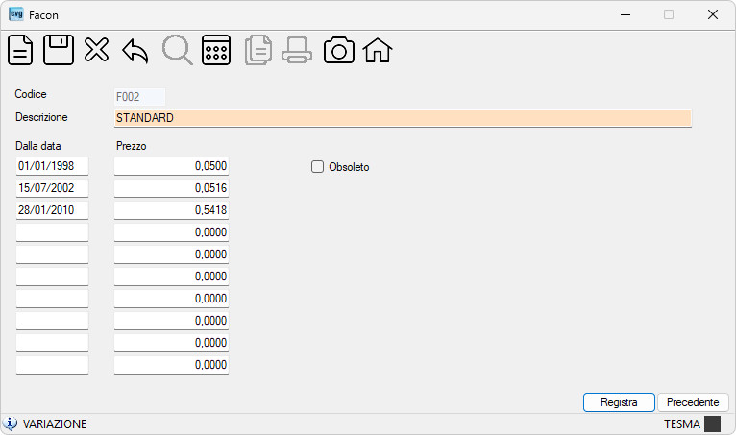
Task: Select the price field showing 0,0500
Action: [171, 166]
